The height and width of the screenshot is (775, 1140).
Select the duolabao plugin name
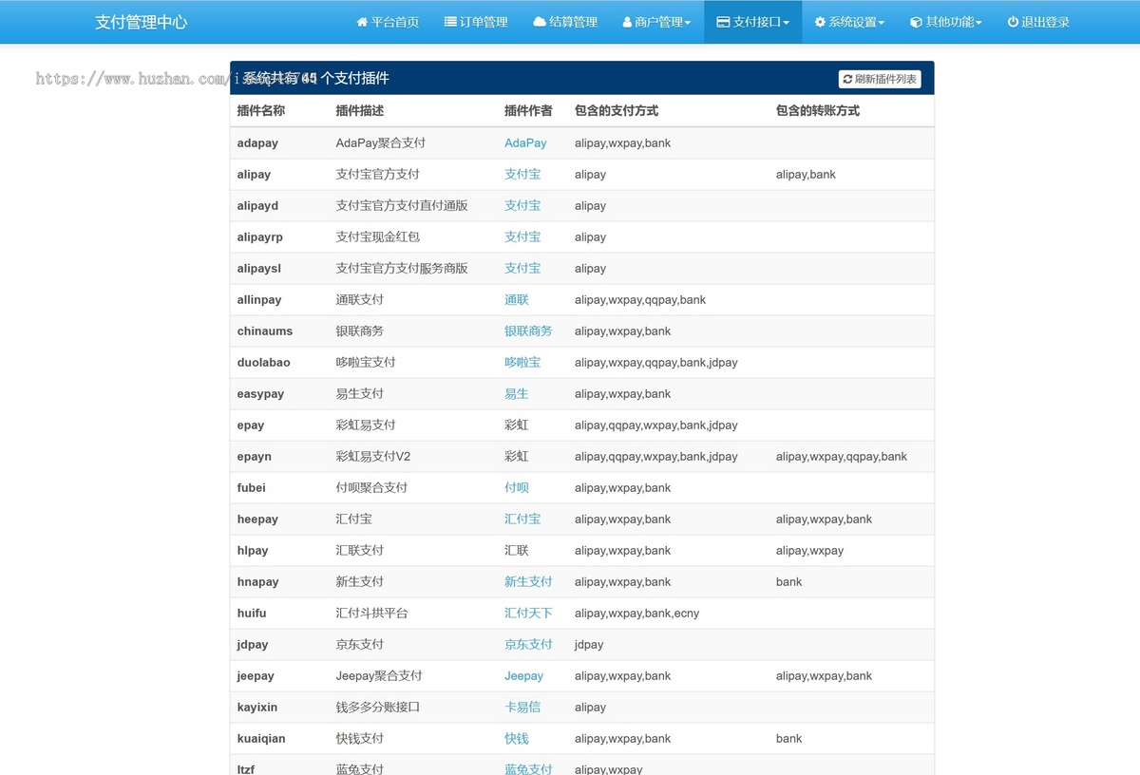264,363
